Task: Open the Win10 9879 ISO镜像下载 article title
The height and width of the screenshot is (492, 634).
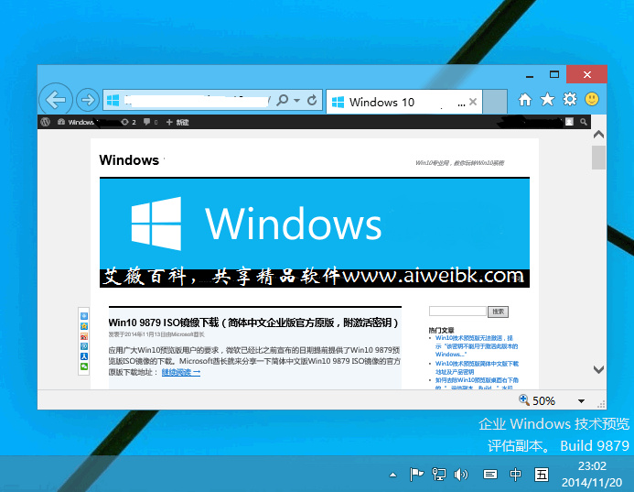Action: [253, 323]
